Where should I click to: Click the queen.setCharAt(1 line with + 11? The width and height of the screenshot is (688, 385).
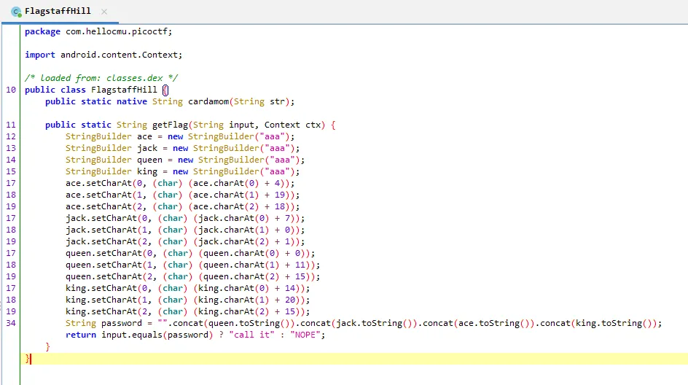192,265
